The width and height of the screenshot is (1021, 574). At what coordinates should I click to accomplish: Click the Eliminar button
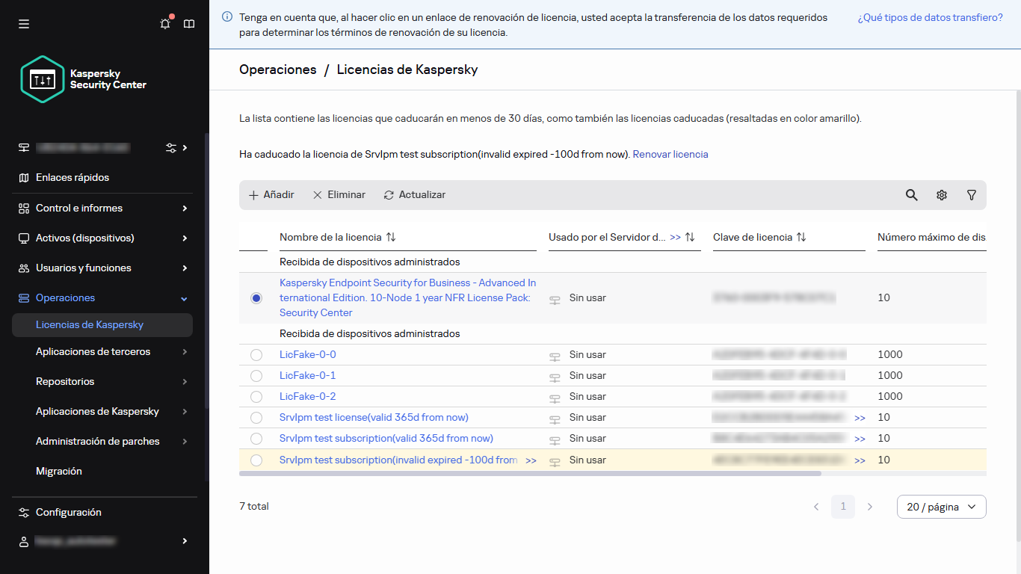point(339,195)
